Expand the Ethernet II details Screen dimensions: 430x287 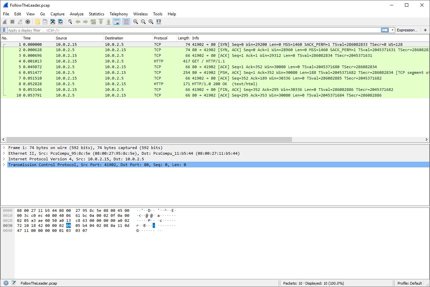coord(4,153)
